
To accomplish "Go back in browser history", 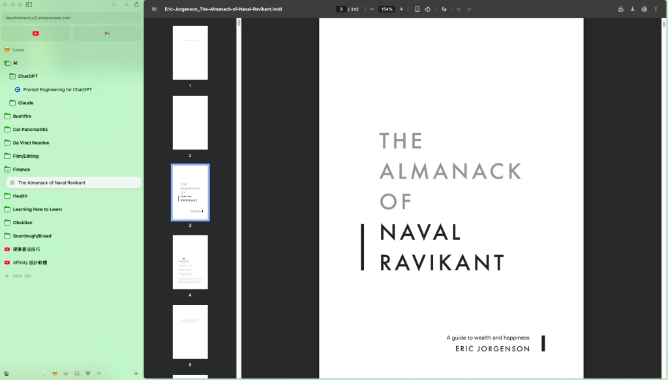I will pyautogui.click(x=115, y=5).
